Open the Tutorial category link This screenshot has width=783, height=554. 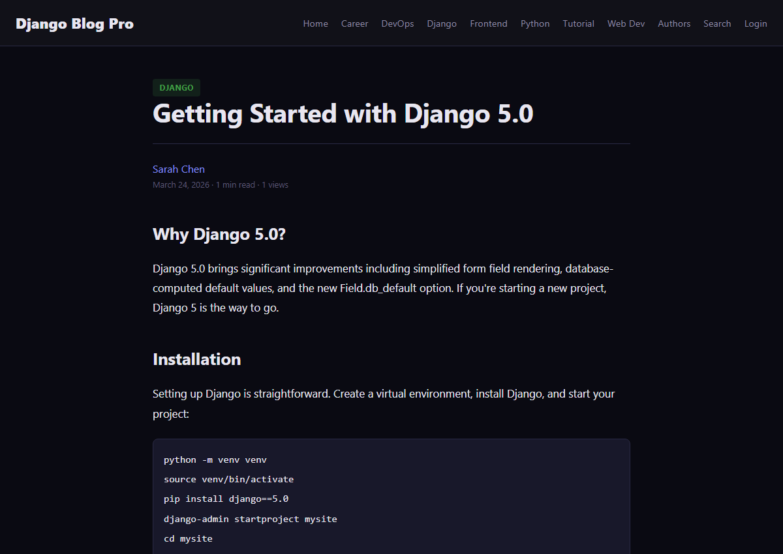[x=578, y=23]
